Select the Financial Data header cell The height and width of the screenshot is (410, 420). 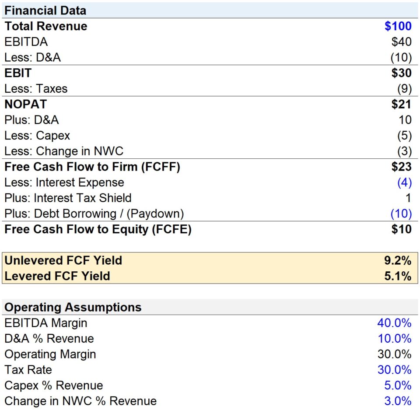point(45,10)
